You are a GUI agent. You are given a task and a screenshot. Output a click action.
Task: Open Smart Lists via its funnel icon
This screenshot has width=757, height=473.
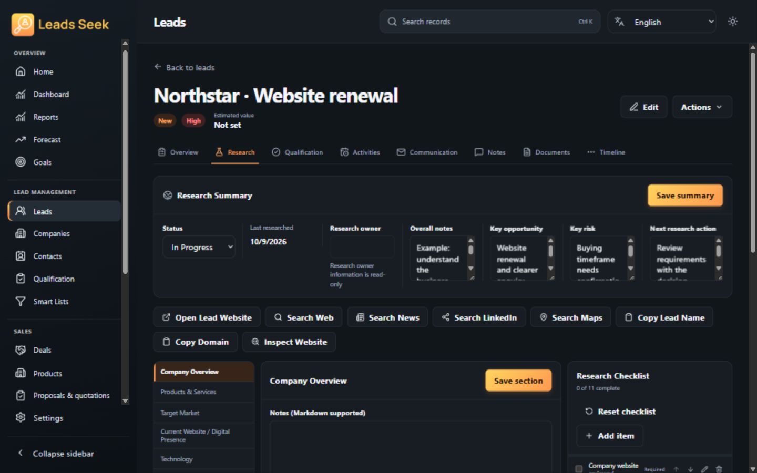[x=21, y=302]
